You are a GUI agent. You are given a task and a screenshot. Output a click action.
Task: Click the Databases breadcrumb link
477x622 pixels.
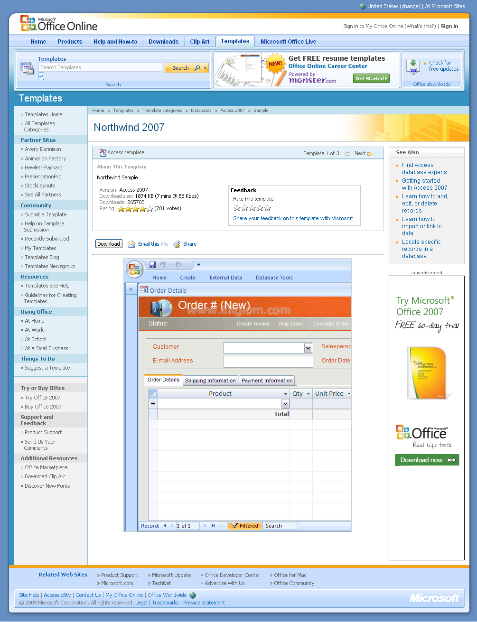pos(201,111)
